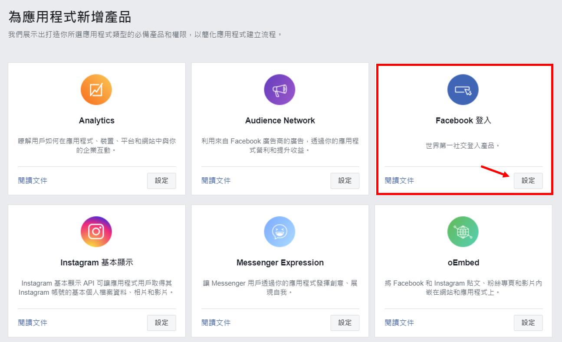
Task: Click the green oEmbed globe icon
Action: (x=463, y=232)
